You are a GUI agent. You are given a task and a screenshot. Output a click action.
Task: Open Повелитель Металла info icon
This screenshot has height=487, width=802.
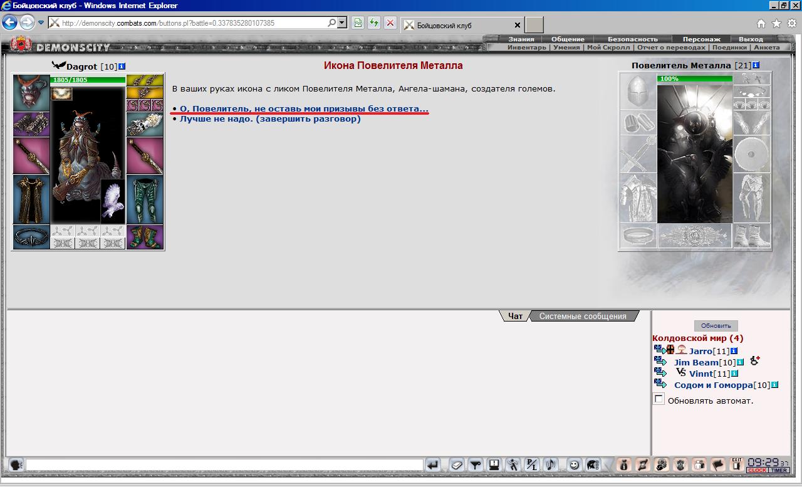(x=756, y=66)
